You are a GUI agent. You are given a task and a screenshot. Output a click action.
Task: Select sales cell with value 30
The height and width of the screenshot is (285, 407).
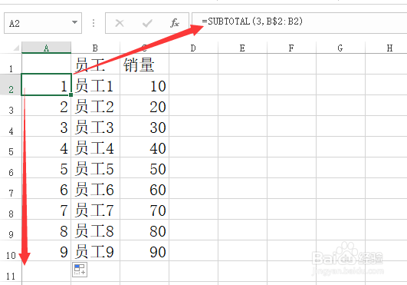[x=144, y=127]
